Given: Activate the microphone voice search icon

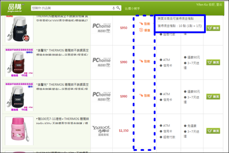Looking at the screenshot, I should point(114,8).
